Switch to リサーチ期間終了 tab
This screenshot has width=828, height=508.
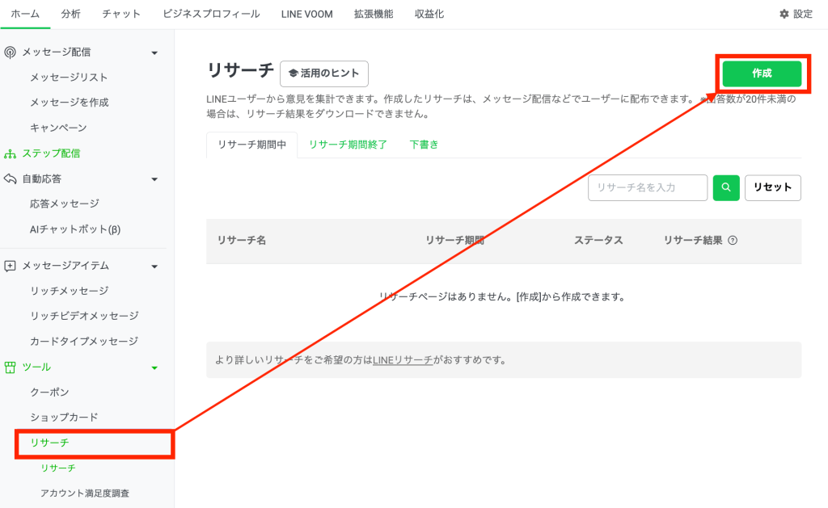tap(348, 145)
